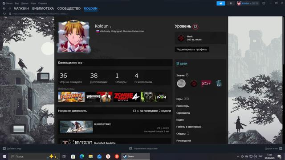This screenshot has width=285, height=160.
Task: Open the Игры menu
Action: coord(33,3)
